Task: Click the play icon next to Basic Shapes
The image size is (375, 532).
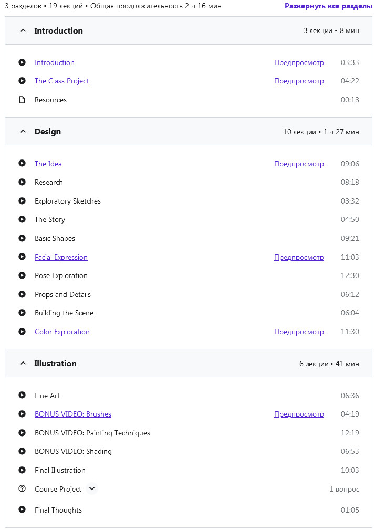Action: (22, 238)
